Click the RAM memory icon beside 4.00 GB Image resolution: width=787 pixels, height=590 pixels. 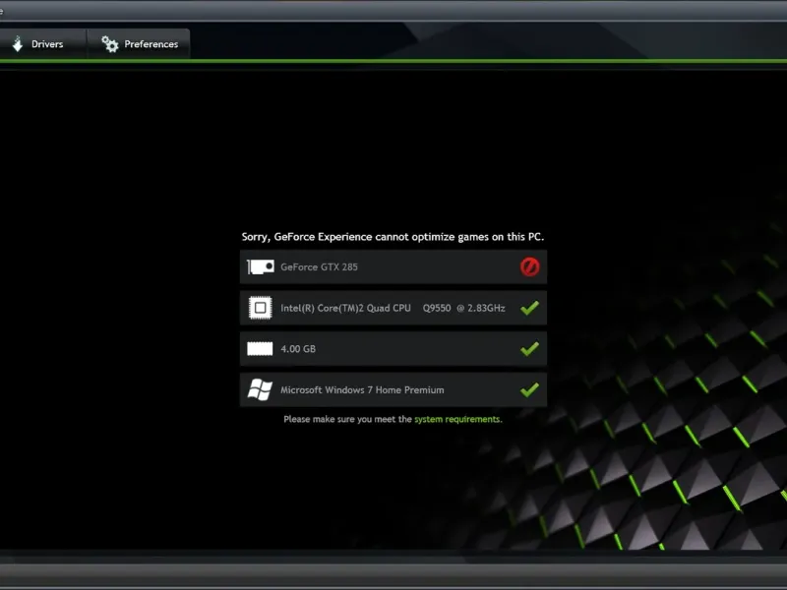click(x=260, y=349)
